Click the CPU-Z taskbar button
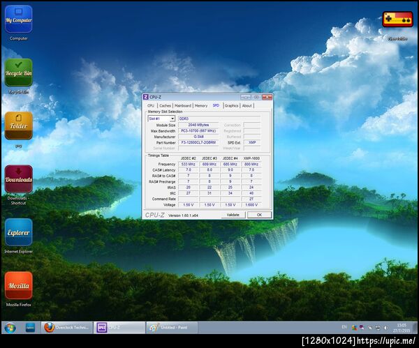The width and height of the screenshot is (419, 348). [x=119, y=328]
